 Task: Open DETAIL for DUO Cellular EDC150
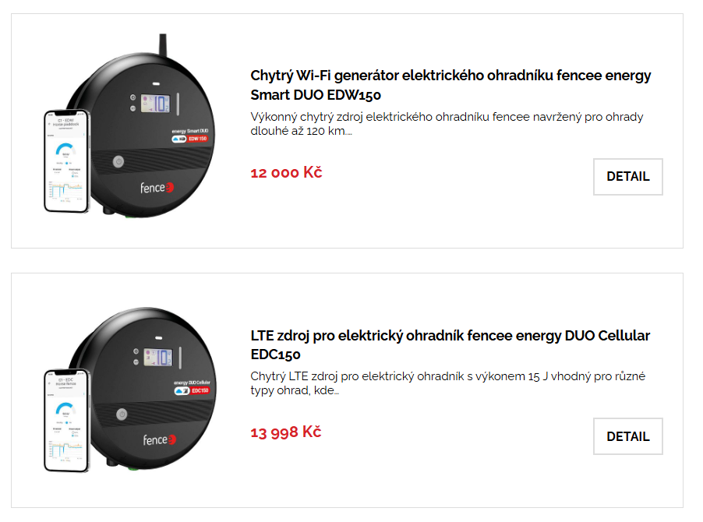click(x=627, y=436)
